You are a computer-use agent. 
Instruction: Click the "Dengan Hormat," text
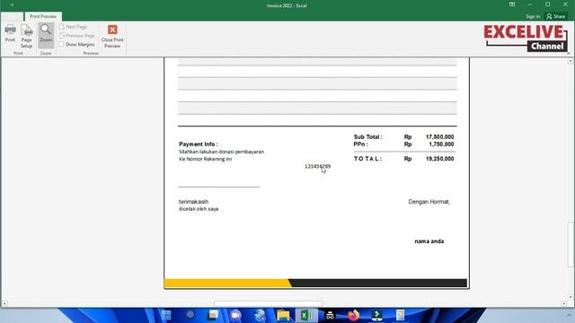(429, 202)
